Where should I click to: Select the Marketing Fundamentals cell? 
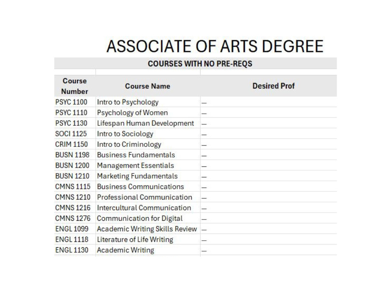click(x=148, y=176)
